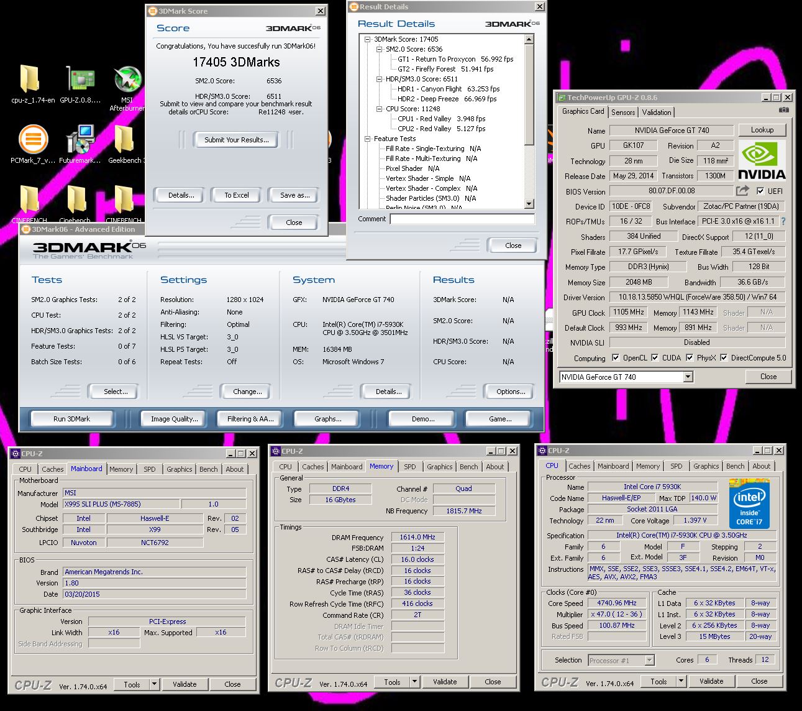802x711 pixels.
Task: Toggle the UEFI checkbox in GPU-Z
Action: click(x=760, y=191)
